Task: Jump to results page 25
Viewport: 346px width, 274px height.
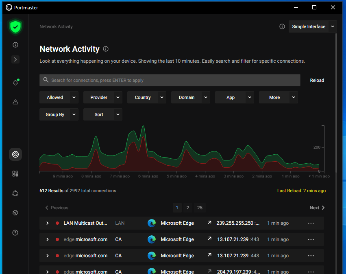Action: pyautogui.click(x=200, y=208)
